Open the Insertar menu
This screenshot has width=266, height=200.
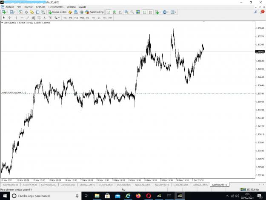29,7
